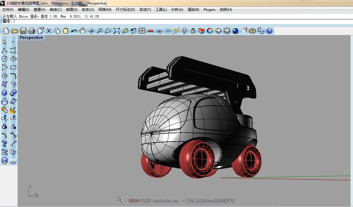Open Options with the gear icon
This screenshot has width=353, height=207.
[252, 31]
